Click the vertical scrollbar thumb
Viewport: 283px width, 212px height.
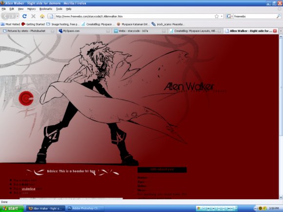281,87
